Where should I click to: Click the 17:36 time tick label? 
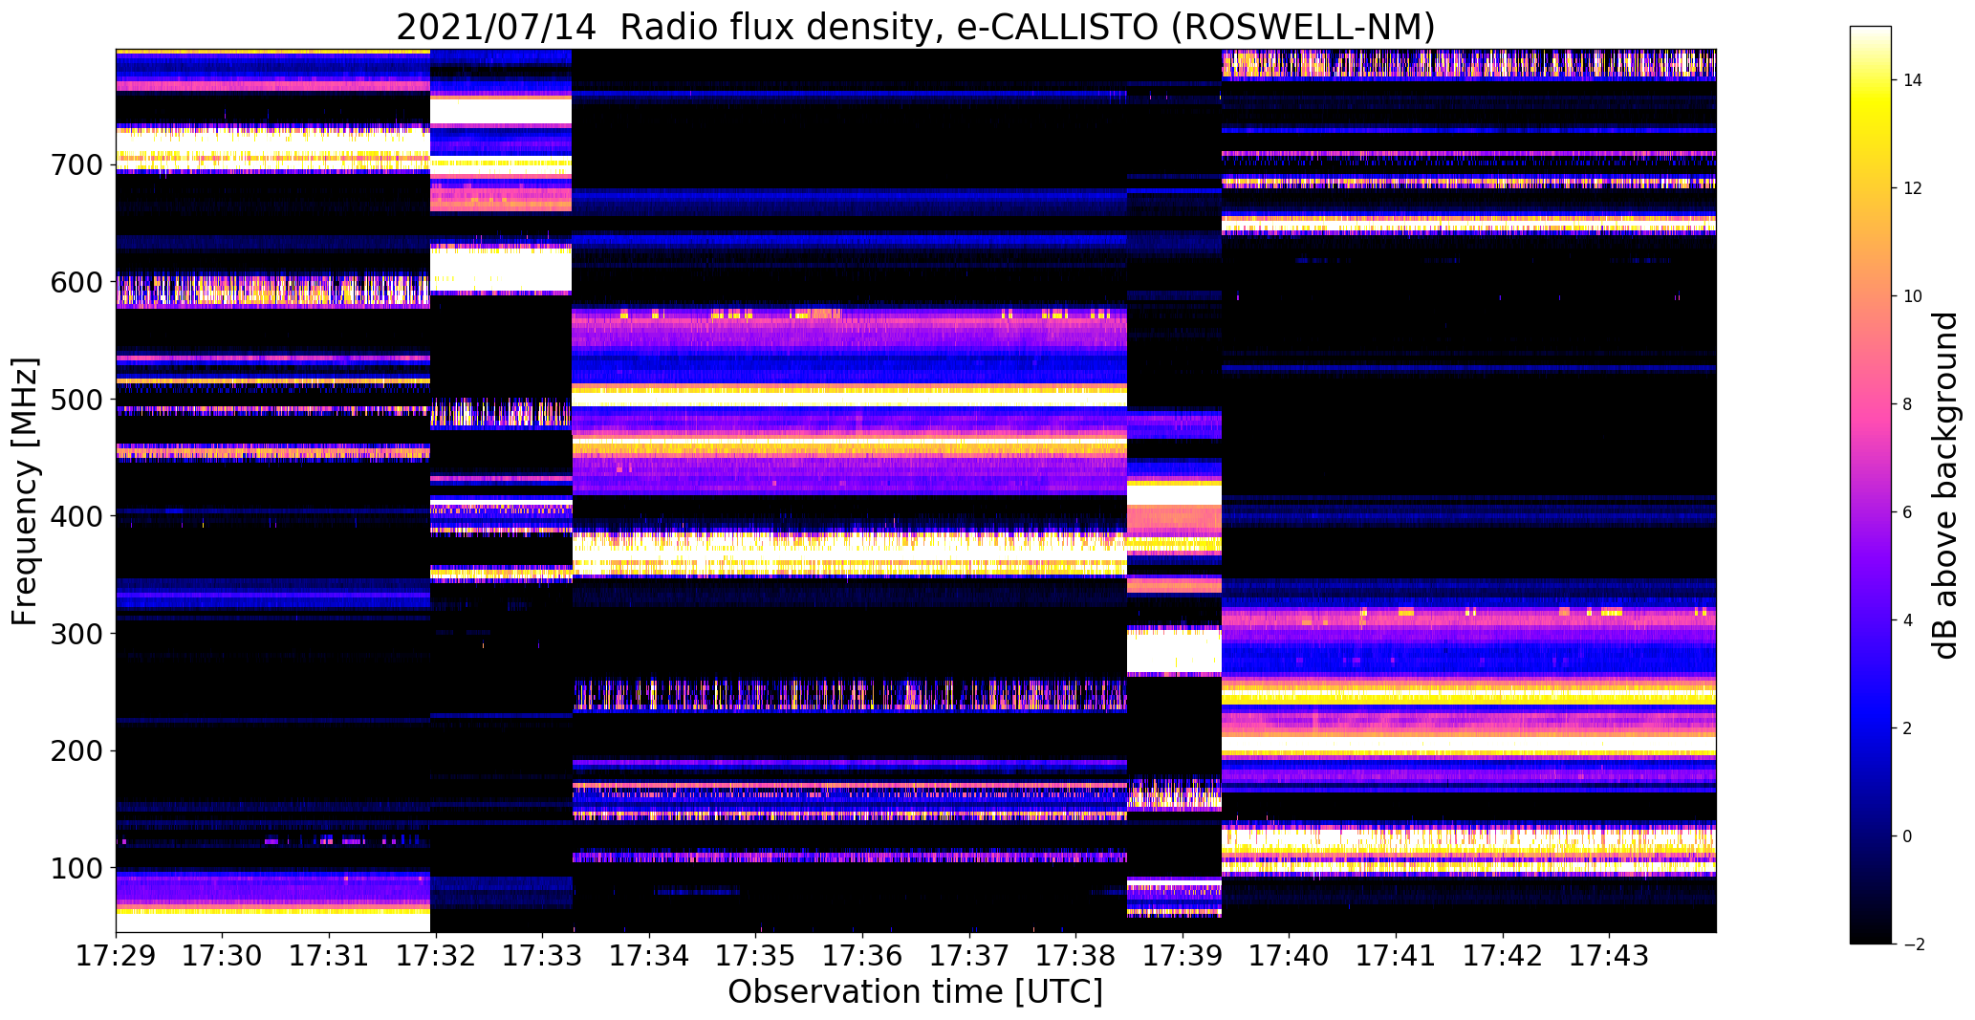click(x=863, y=955)
